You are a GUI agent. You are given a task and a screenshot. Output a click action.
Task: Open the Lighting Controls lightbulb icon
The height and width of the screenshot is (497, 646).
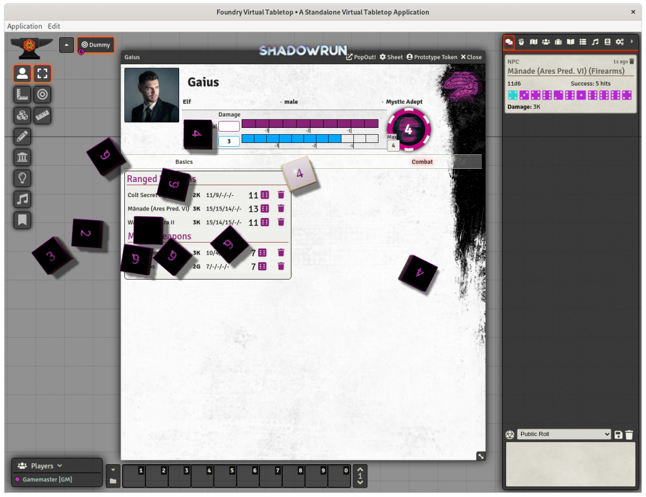point(22,178)
